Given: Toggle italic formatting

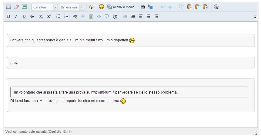Looking at the screenshot, I should click(16, 16).
